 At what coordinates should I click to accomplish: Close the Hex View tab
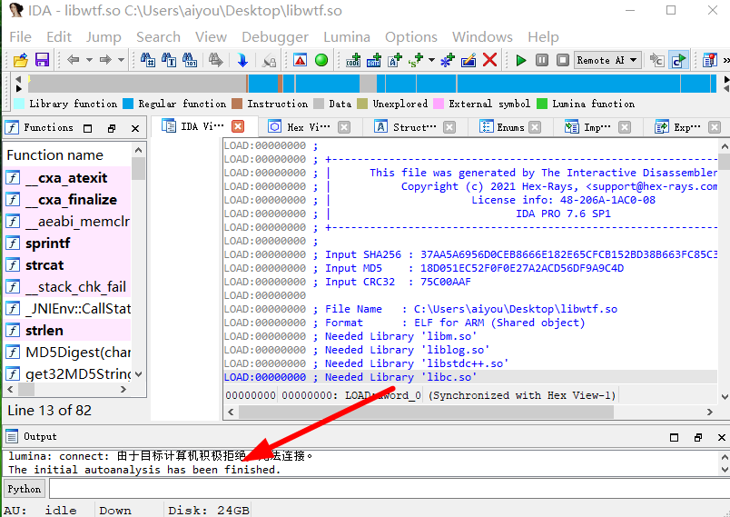(x=344, y=127)
